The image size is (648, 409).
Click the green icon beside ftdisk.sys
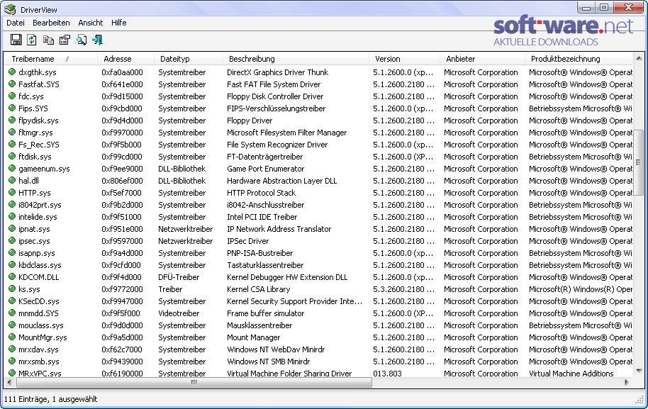coord(12,156)
